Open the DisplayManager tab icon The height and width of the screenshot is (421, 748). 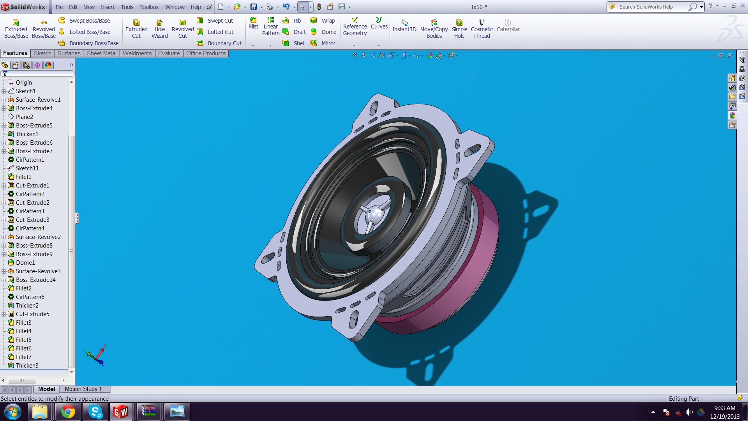pyautogui.click(x=48, y=65)
